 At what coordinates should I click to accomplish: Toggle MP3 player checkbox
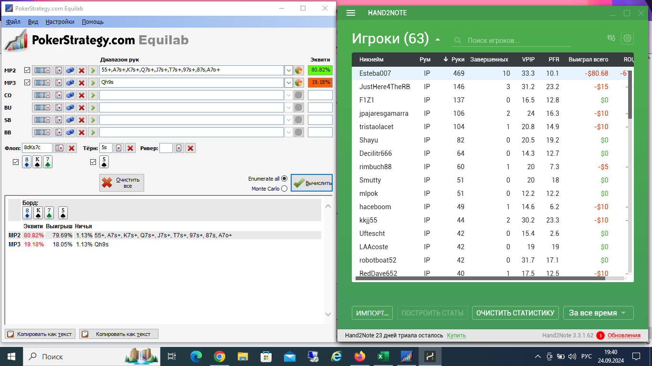27,82
